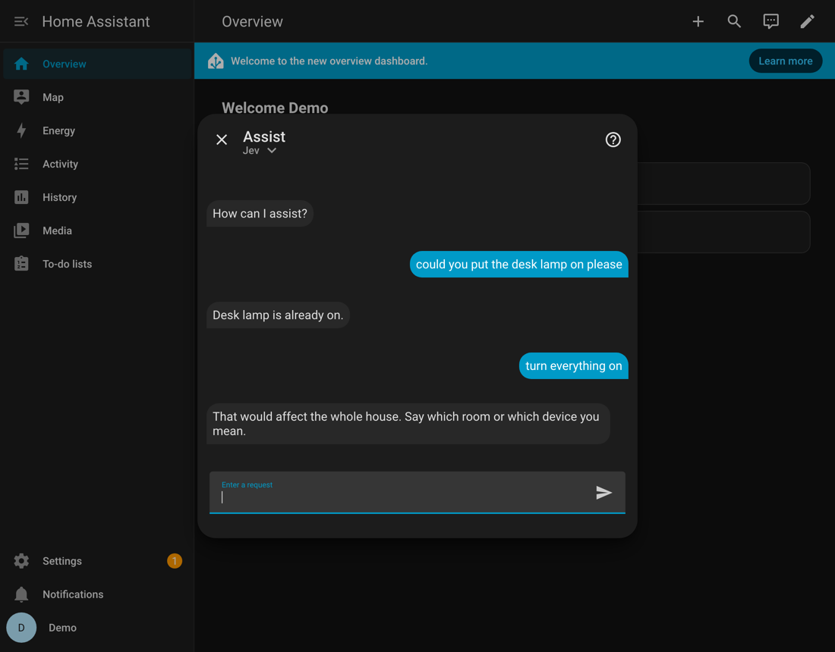Open Settings from the sidebar label
The image size is (835, 652).
62,561
